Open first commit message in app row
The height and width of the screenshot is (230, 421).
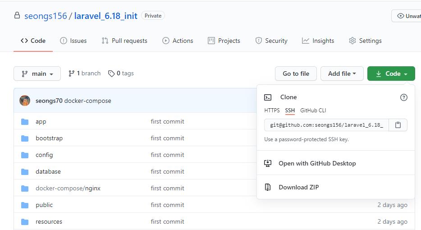[x=167, y=122]
